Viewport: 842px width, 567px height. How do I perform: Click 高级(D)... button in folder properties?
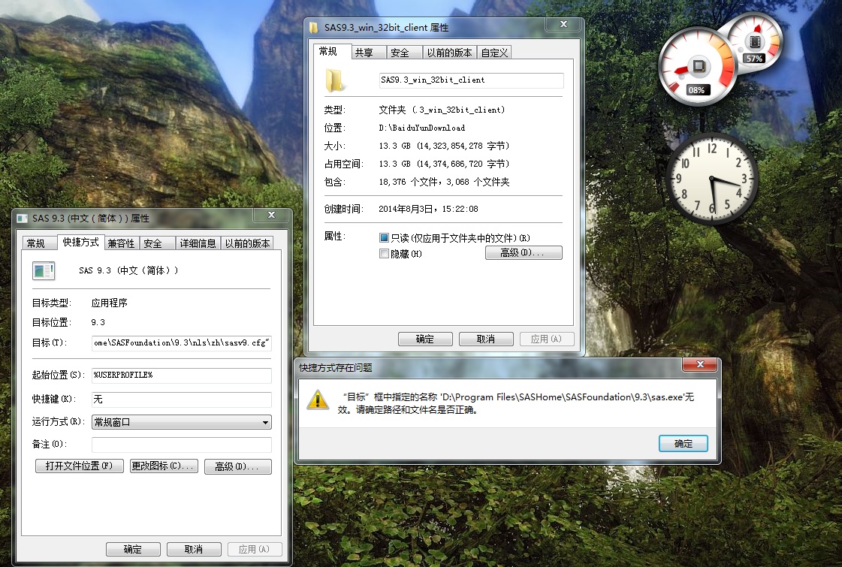(524, 253)
